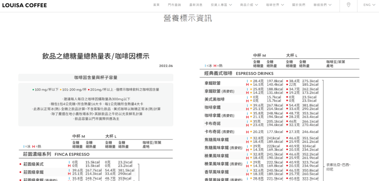Viewport: 379px width, 181px height.
Task: Click the 177.5kcal value for 卡布奇諾 燕麥奶
Action: [x=275, y=132]
